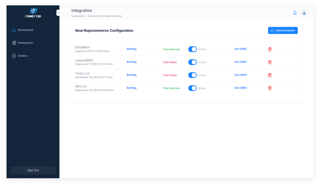
Task: Toggle Active switch for September 17 connection
Action: pos(192,62)
